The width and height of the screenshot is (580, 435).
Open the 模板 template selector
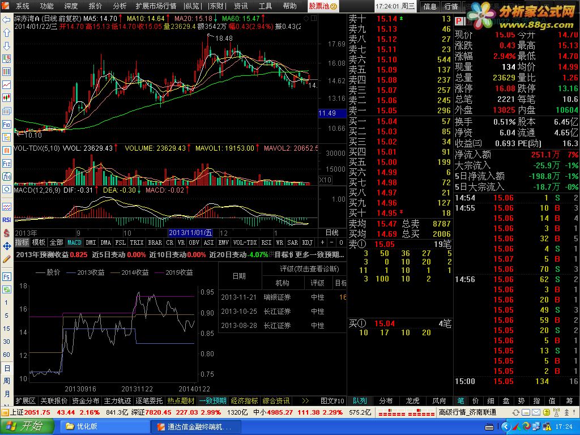(39, 242)
